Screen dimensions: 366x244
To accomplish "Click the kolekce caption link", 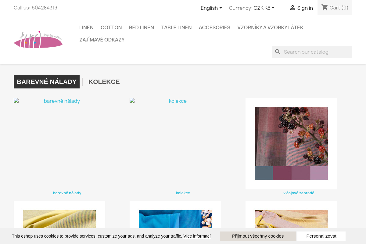I will click(183, 193).
